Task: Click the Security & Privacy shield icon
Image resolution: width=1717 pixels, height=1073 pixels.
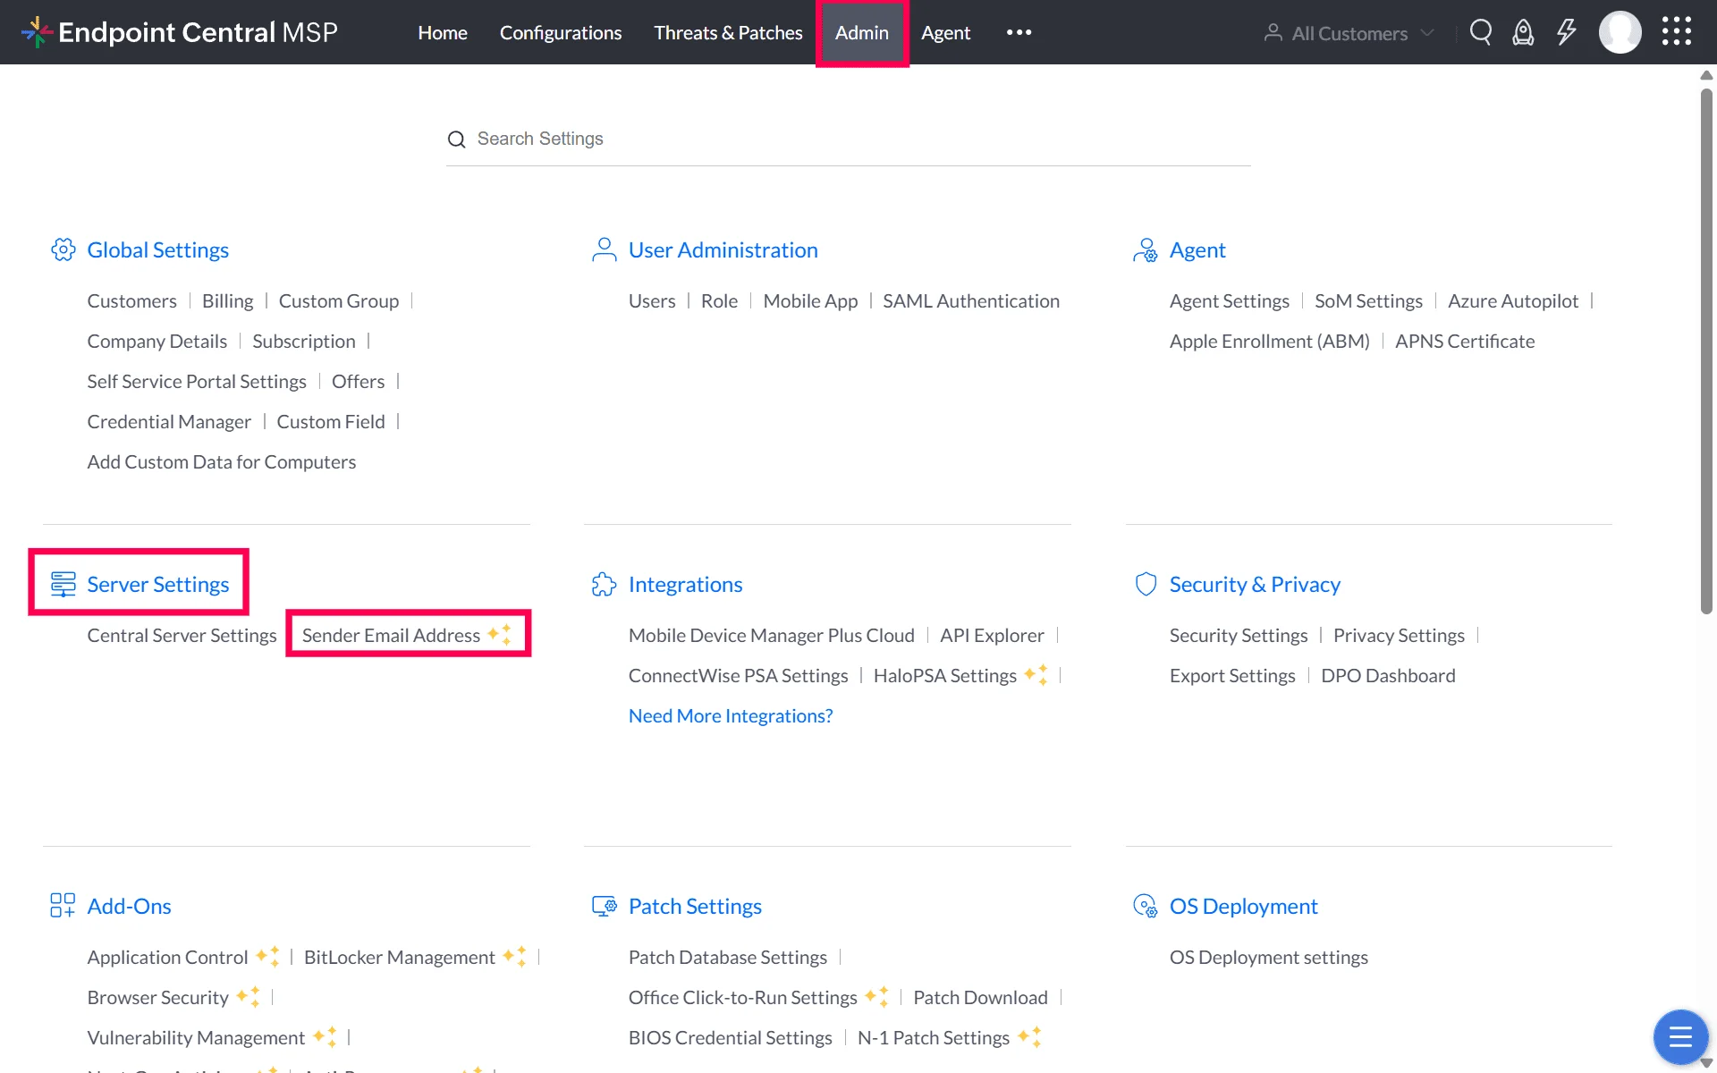Action: point(1146,584)
